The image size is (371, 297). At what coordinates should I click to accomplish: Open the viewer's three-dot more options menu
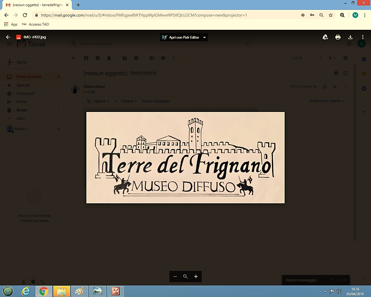(363, 37)
